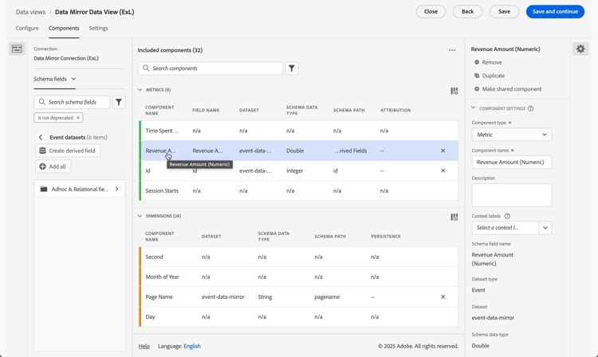Open the Component settings help icon
598x357 pixels.
click(530, 108)
